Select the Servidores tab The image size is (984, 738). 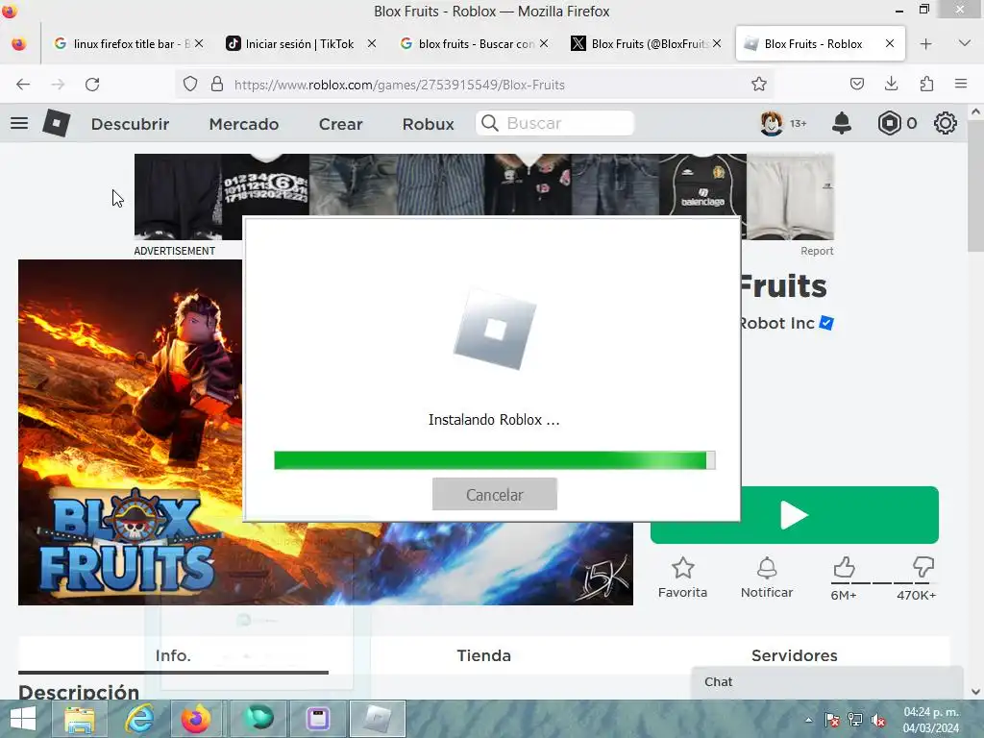(x=795, y=655)
